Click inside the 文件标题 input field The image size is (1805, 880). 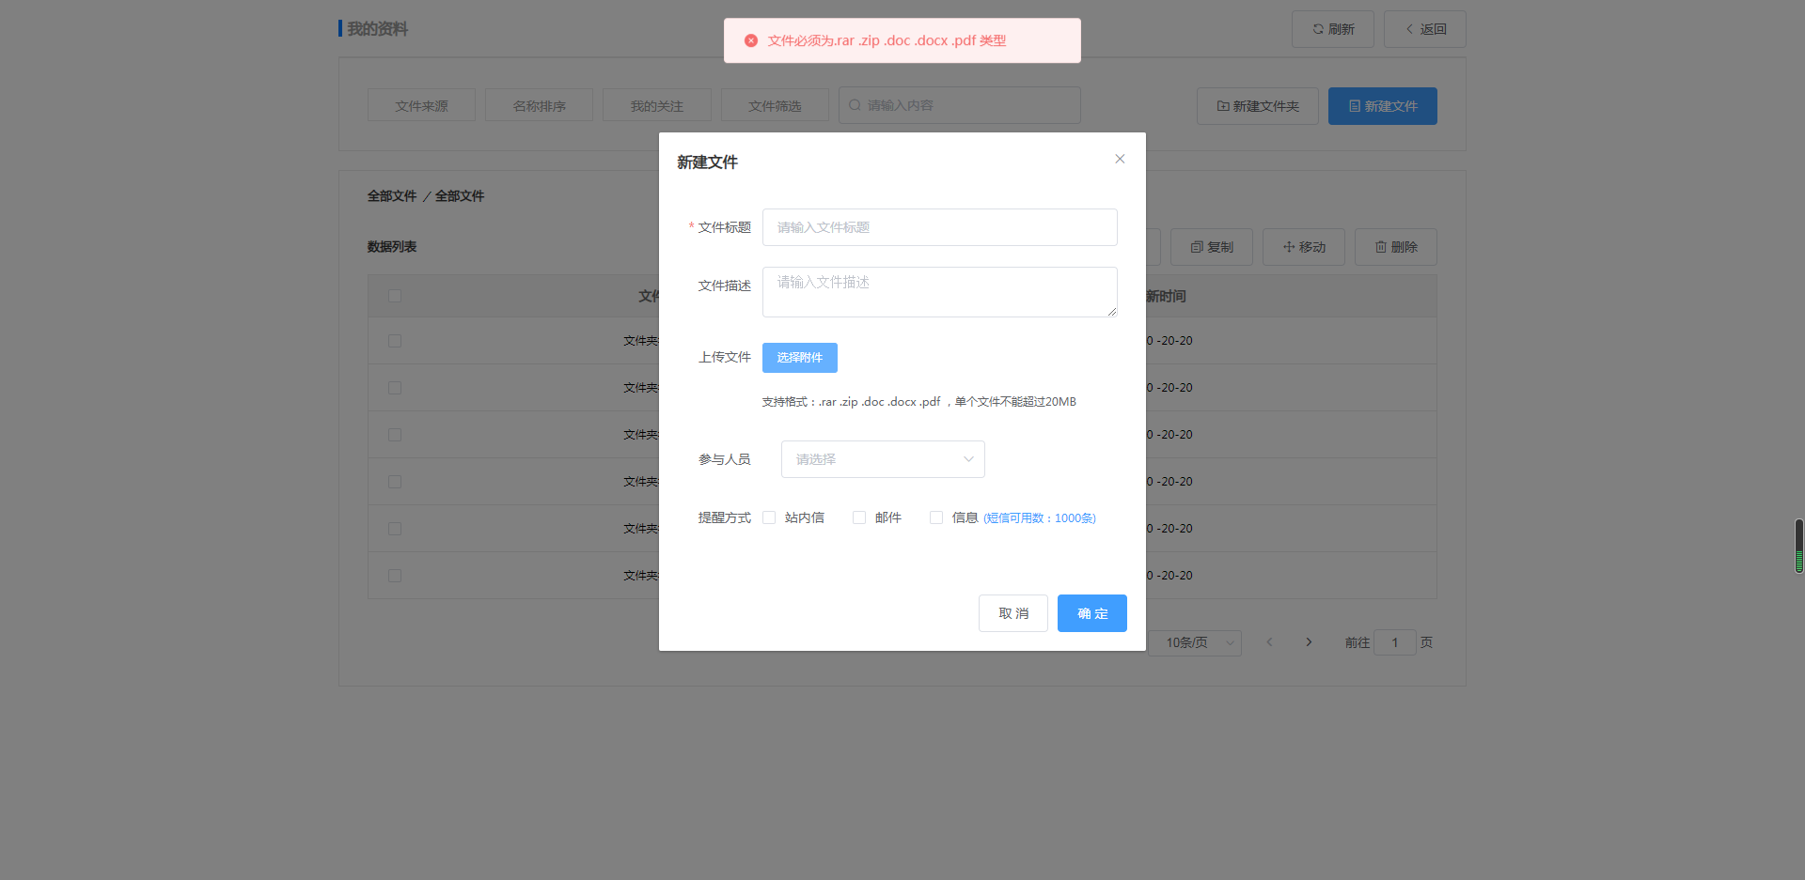pyautogui.click(x=938, y=226)
